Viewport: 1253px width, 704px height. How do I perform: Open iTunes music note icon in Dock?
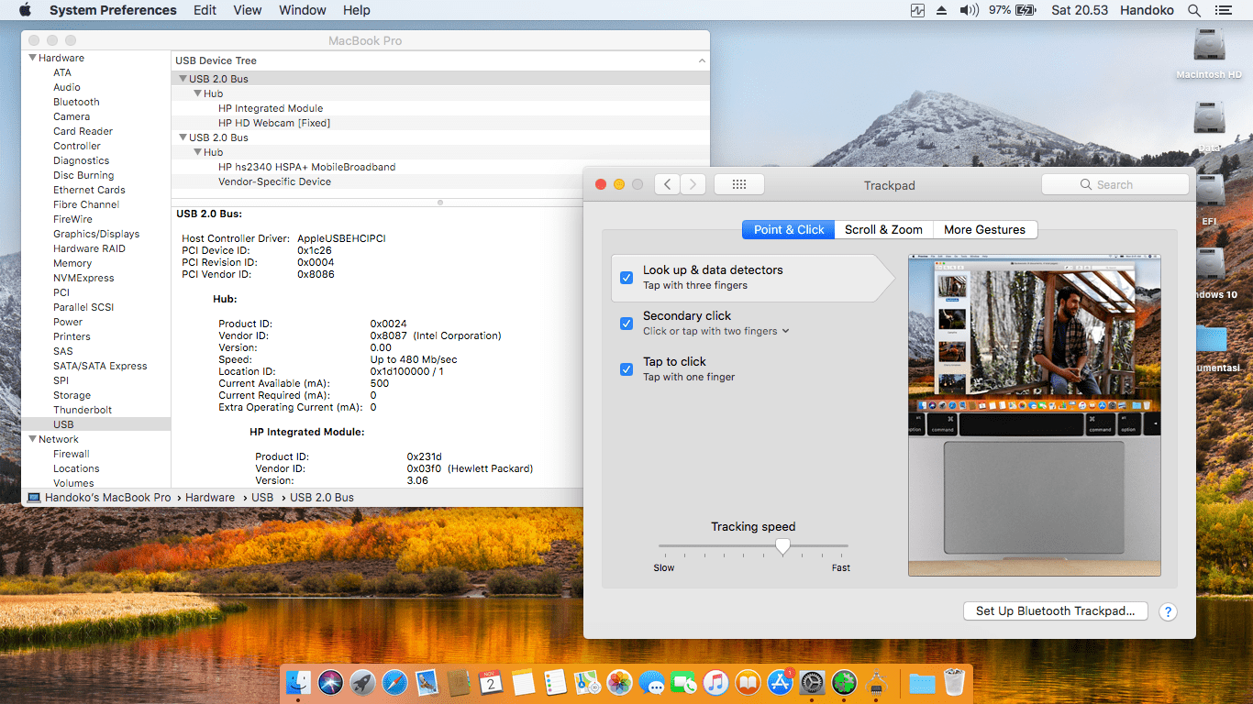click(x=716, y=683)
